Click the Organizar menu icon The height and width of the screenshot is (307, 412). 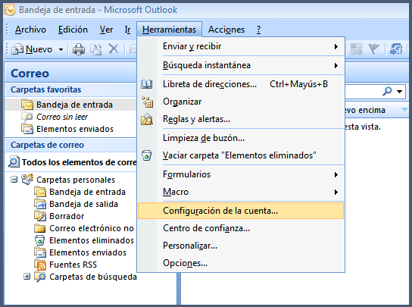[x=147, y=102]
